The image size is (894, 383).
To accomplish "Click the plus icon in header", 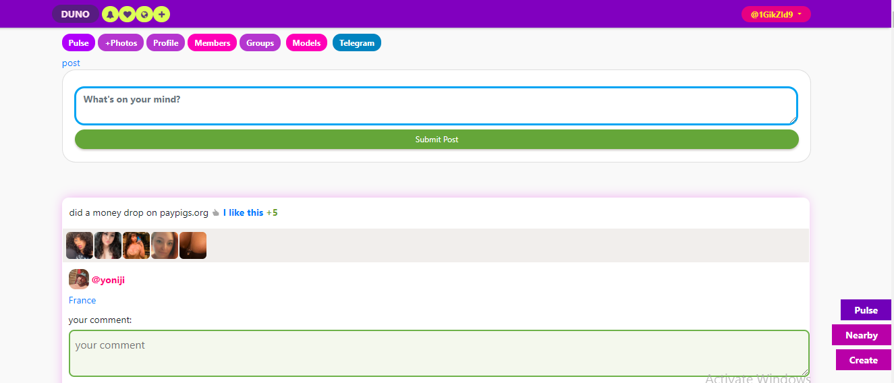I will pyautogui.click(x=161, y=14).
